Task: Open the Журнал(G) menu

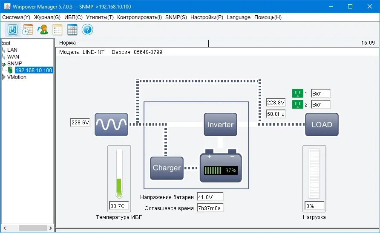Action: click(x=47, y=17)
